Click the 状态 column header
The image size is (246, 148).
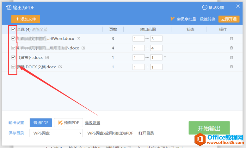pyautogui.click(x=190, y=29)
